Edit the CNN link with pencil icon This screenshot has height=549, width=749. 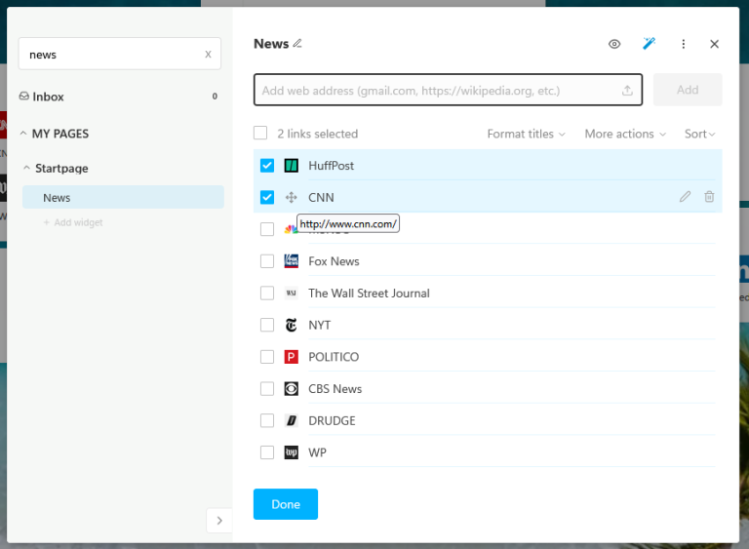[685, 196]
